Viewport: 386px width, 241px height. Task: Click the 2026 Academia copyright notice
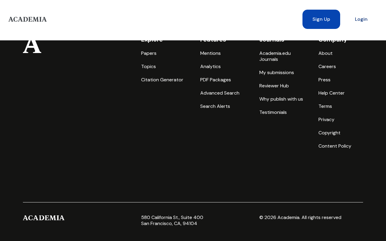click(x=300, y=218)
